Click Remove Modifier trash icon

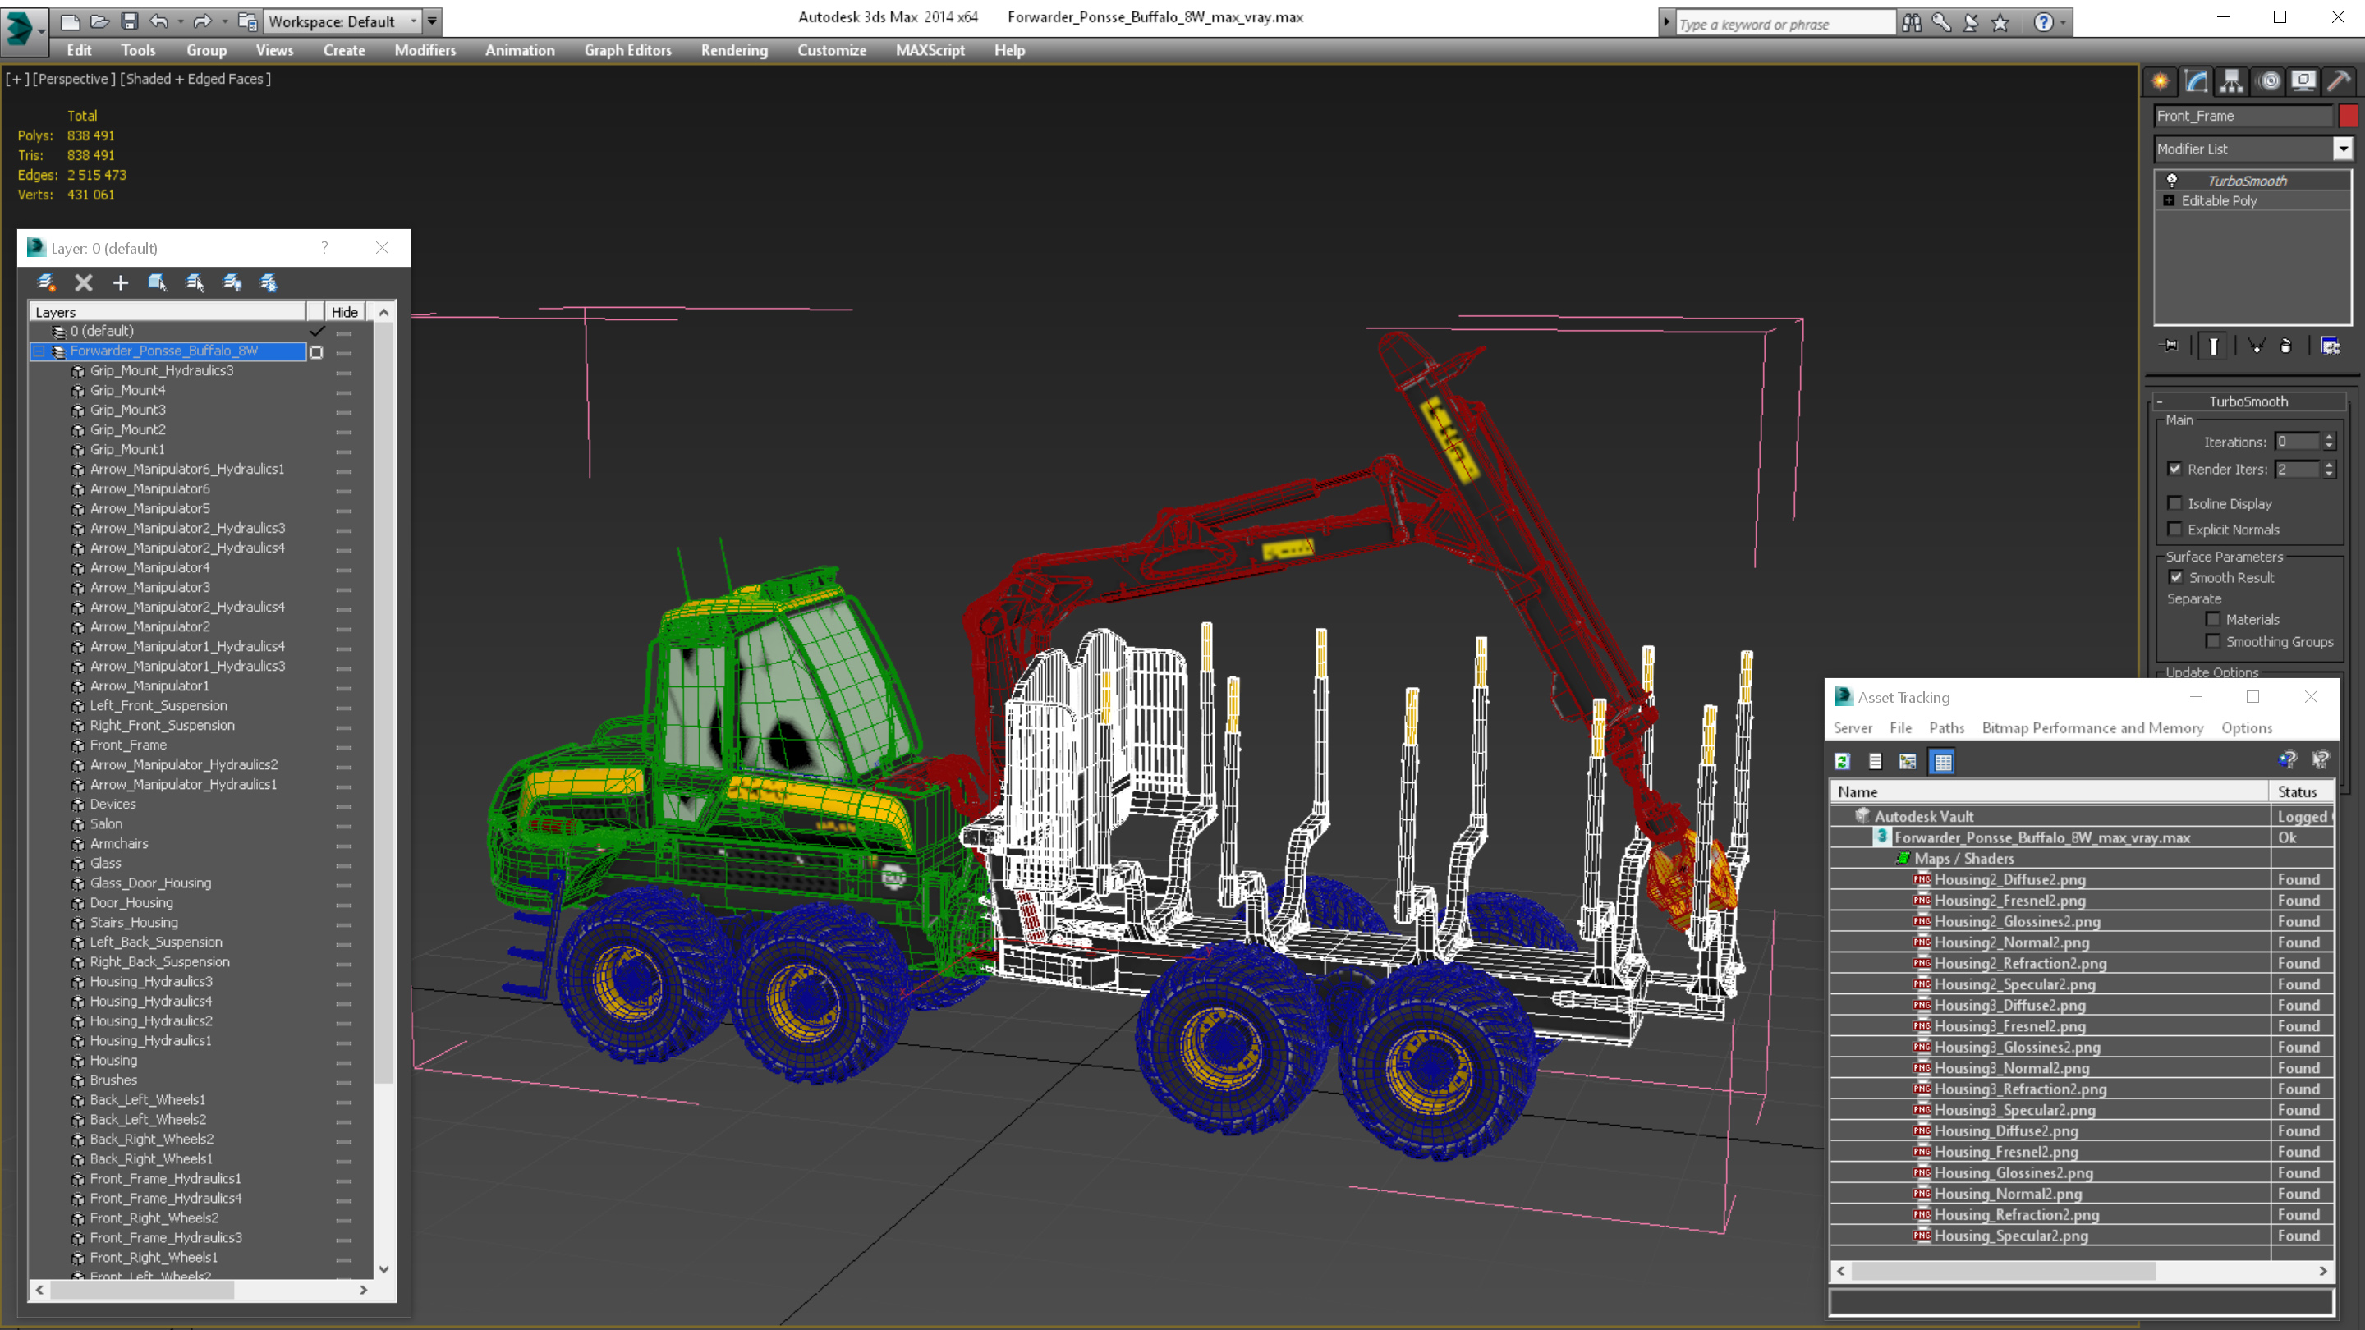[2286, 346]
